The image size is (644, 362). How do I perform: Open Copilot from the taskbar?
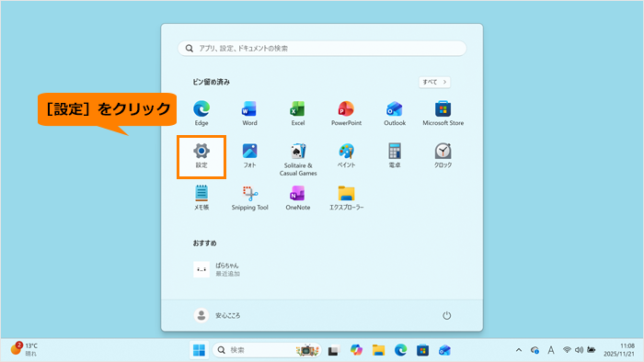[356, 350]
